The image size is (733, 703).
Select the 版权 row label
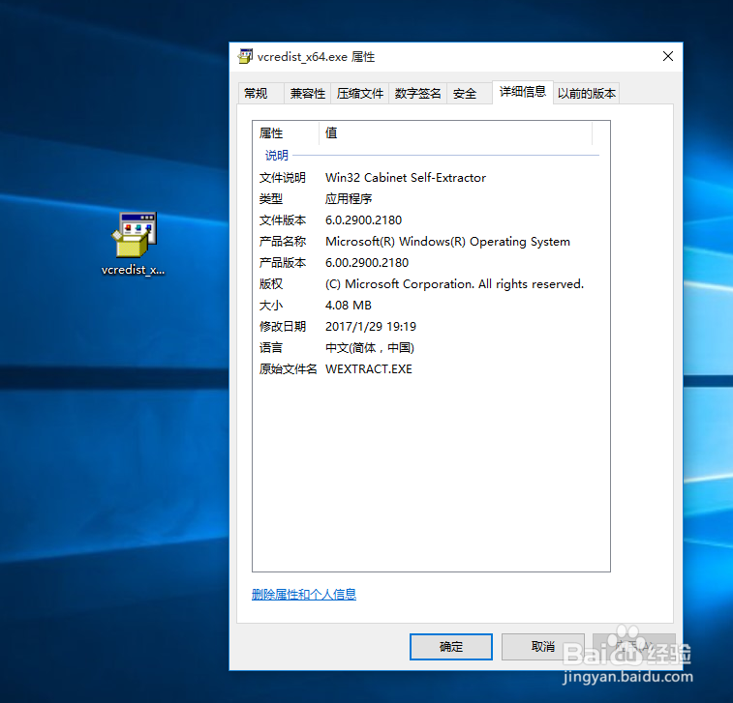point(271,284)
